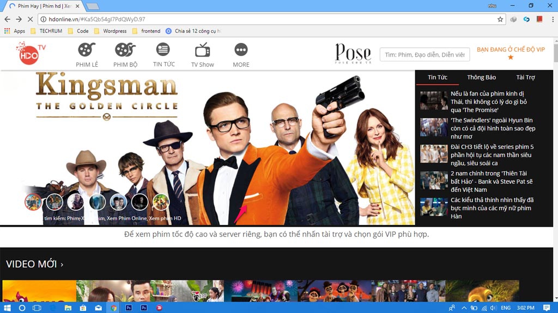Click the red extension icon

(539, 19)
